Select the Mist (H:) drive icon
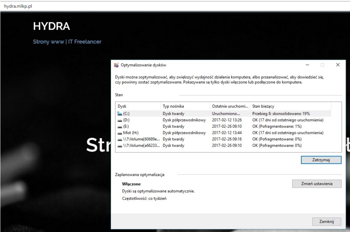 click(120, 133)
